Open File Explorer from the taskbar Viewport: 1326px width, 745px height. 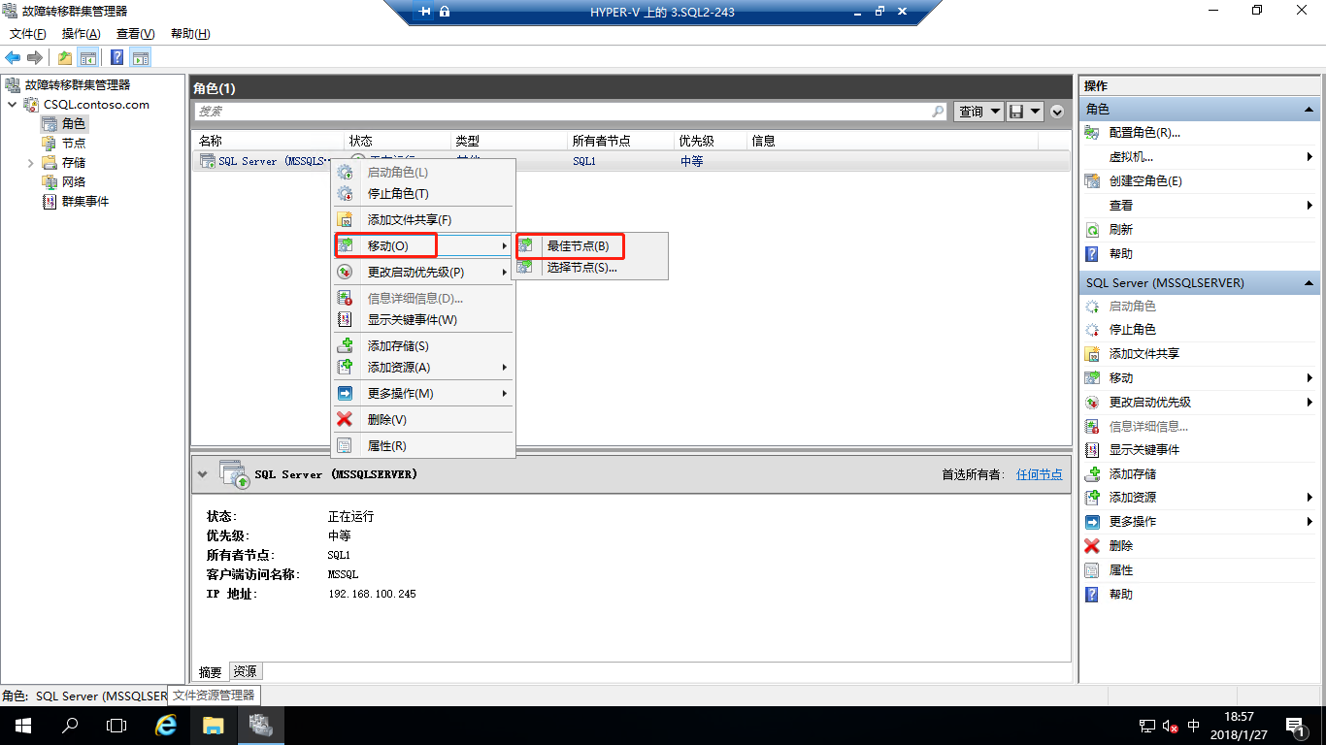214,726
